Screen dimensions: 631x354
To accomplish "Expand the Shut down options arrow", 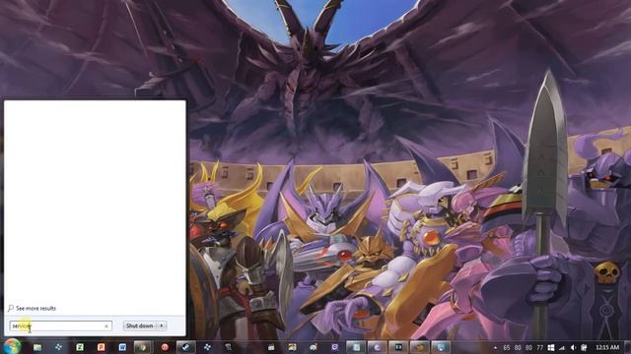I will tap(162, 325).
